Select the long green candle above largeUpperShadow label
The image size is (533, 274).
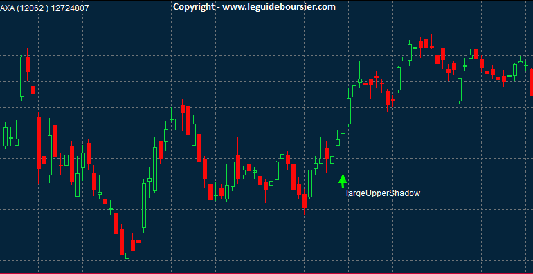click(348, 111)
